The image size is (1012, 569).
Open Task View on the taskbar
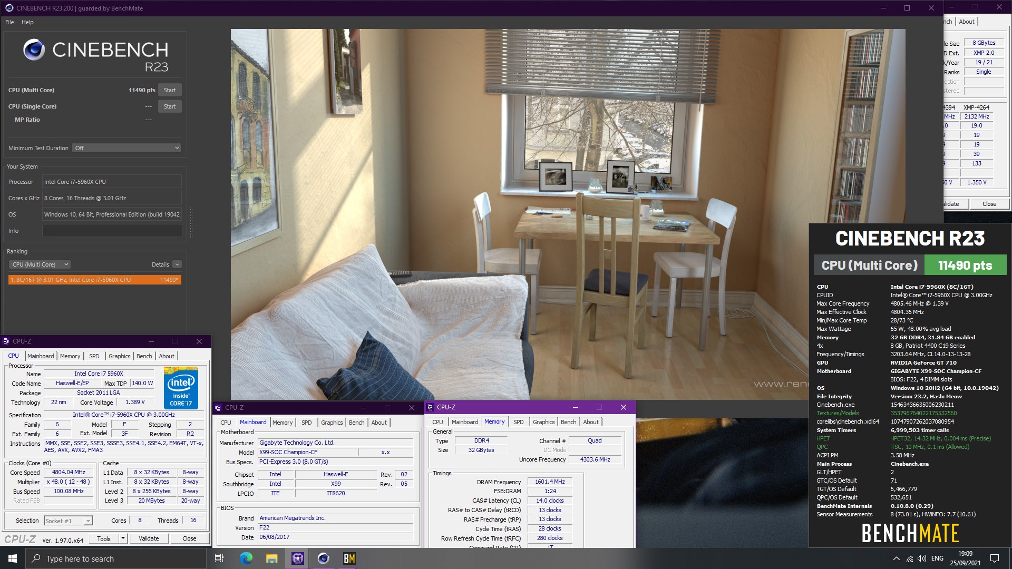pos(219,558)
